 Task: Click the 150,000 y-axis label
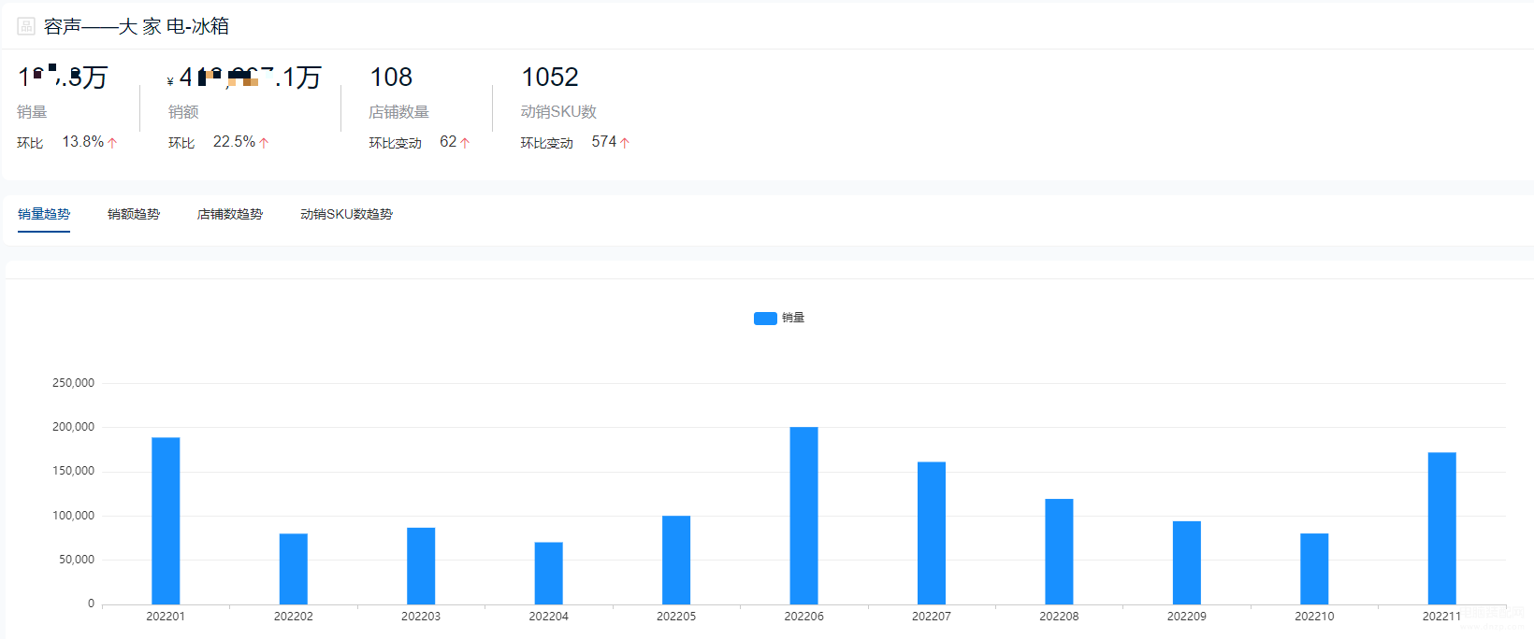click(73, 471)
